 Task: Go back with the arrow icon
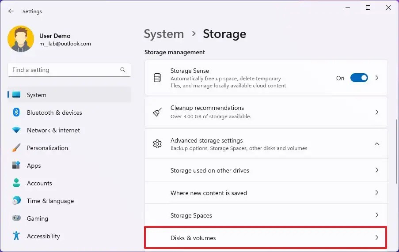(x=11, y=11)
